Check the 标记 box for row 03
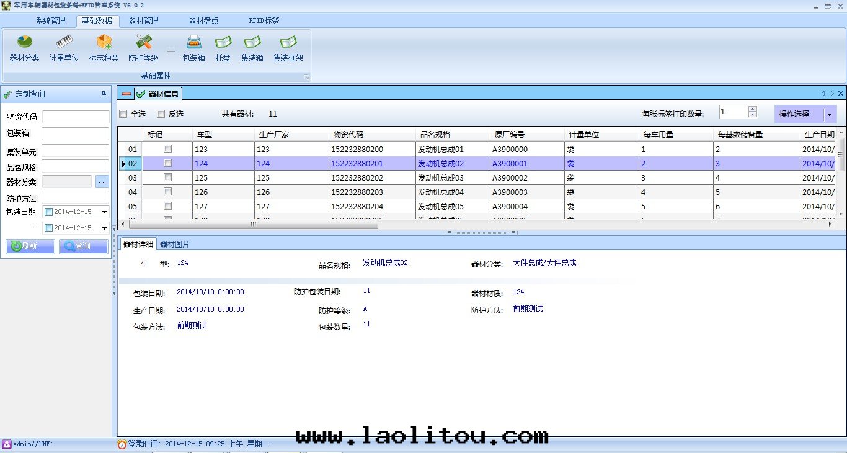The image size is (847, 453). 167,178
